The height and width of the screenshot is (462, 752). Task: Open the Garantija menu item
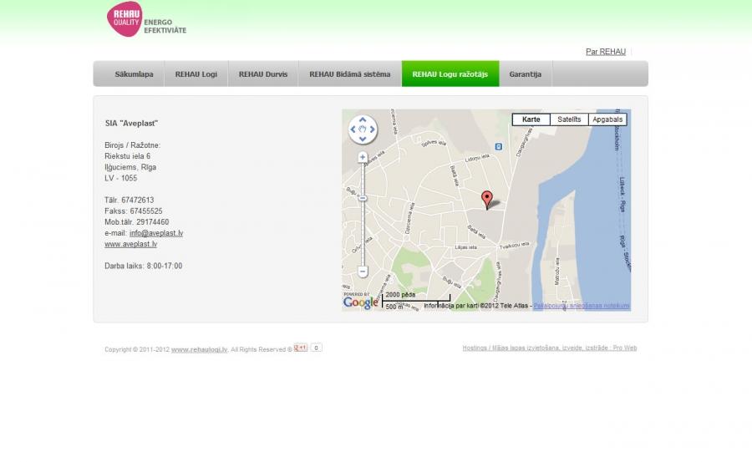click(526, 74)
